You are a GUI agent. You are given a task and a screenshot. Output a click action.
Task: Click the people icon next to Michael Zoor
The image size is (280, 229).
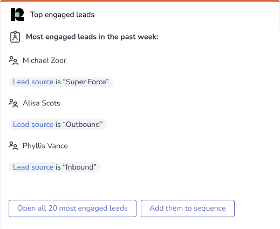tap(13, 60)
